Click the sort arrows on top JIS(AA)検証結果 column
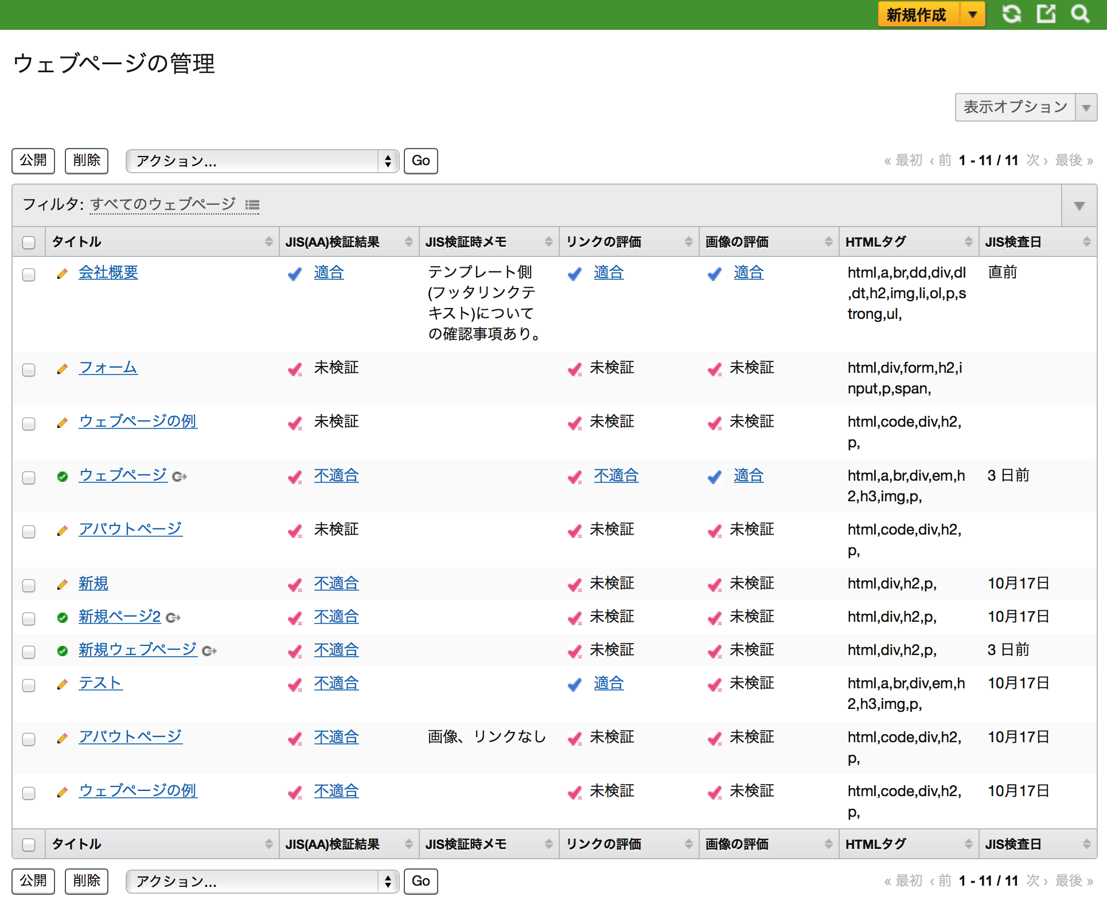Image resolution: width=1107 pixels, height=904 pixels. [x=408, y=241]
